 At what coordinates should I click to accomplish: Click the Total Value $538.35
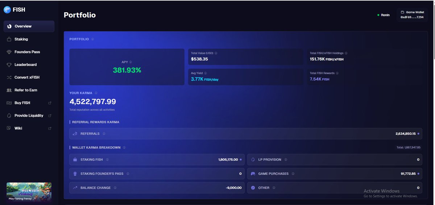[x=199, y=59]
